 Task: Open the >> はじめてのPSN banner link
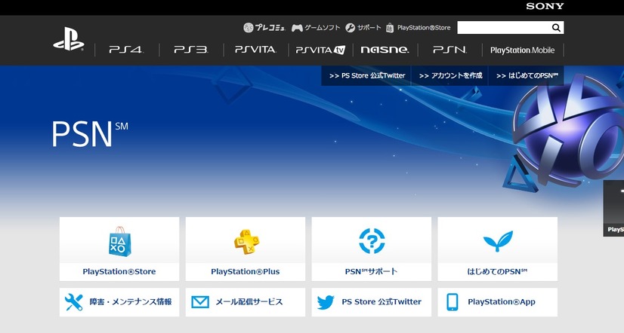(x=527, y=75)
